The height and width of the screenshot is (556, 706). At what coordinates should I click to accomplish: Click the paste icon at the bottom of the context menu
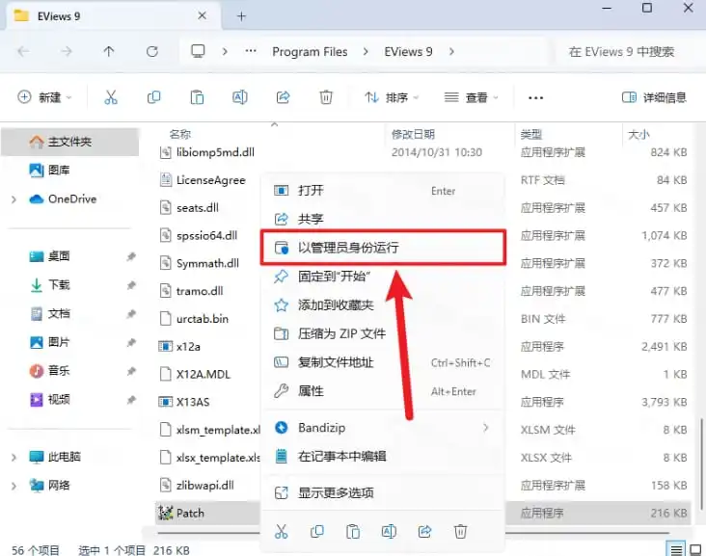click(353, 532)
